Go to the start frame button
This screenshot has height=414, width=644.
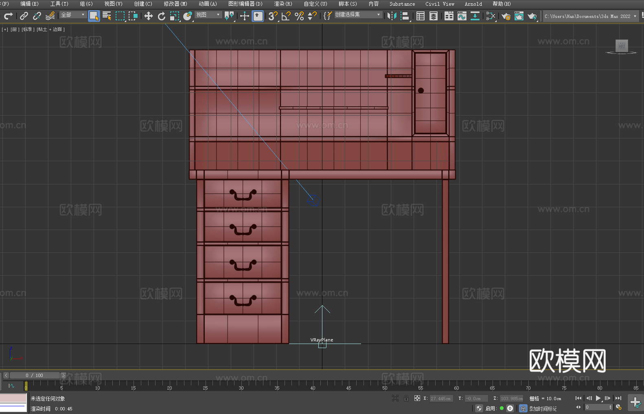click(x=578, y=398)
